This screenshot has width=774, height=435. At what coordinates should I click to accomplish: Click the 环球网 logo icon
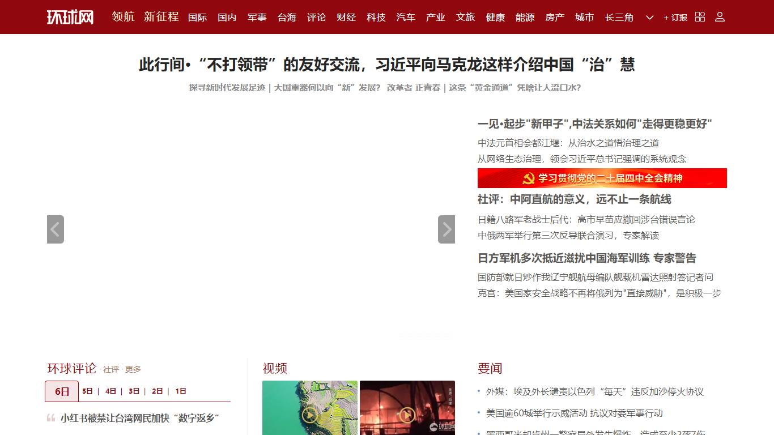(70, 17)
